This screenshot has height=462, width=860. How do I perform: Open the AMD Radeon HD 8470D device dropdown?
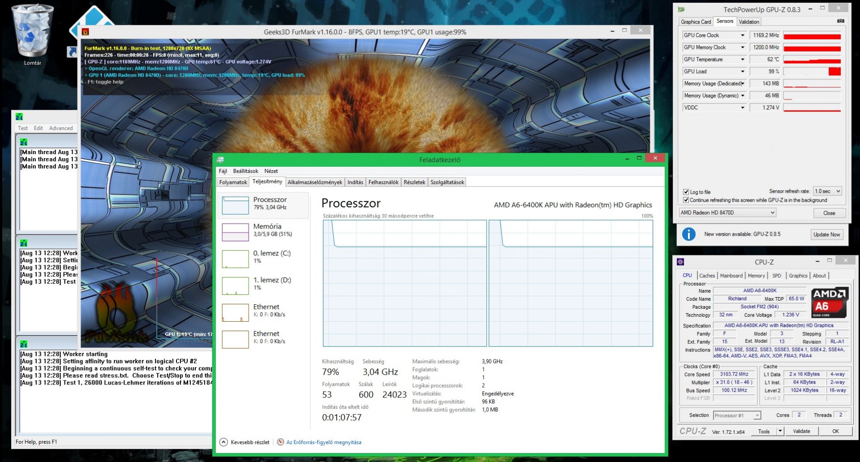[727, 213]
